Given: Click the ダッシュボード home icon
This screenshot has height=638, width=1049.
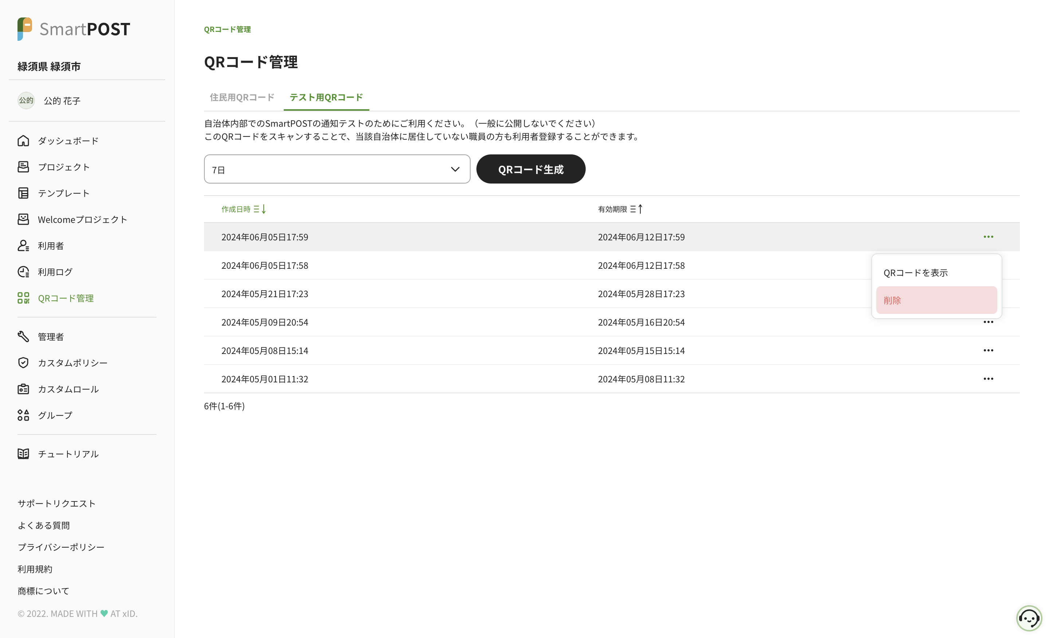Looking at the screenshot, I should pyautogui.click(x=23, y=141).
